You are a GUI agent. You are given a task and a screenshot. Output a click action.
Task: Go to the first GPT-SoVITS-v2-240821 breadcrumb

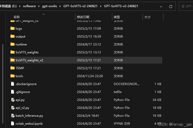[80, 6]
